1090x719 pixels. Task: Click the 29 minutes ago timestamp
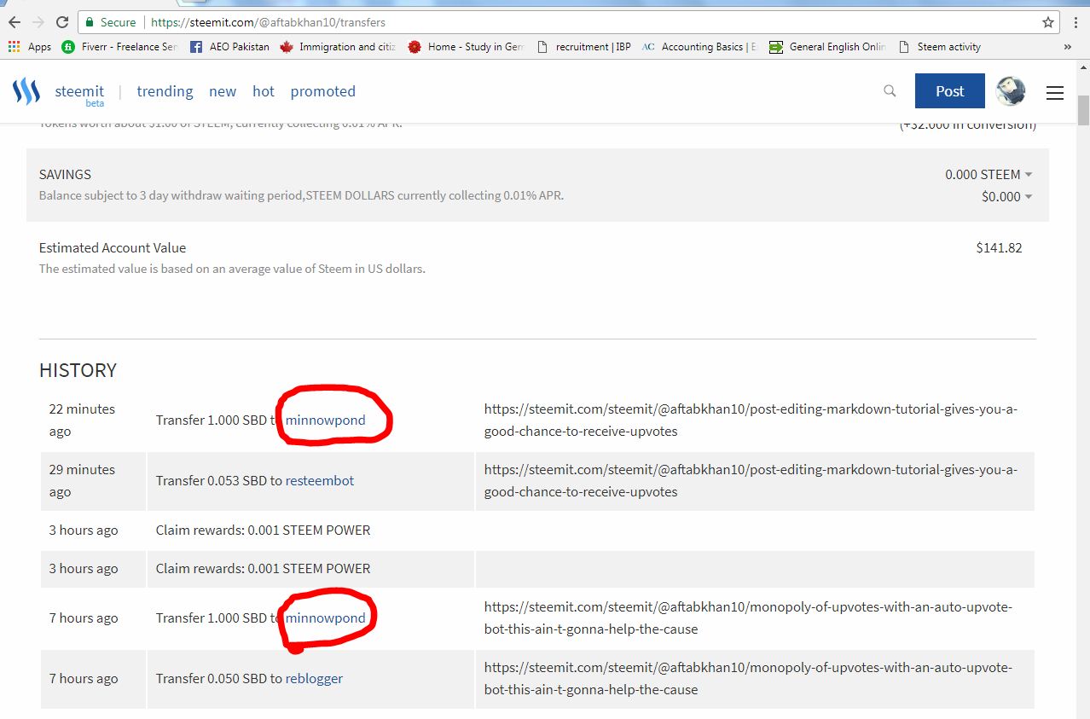tap(82, 480)
